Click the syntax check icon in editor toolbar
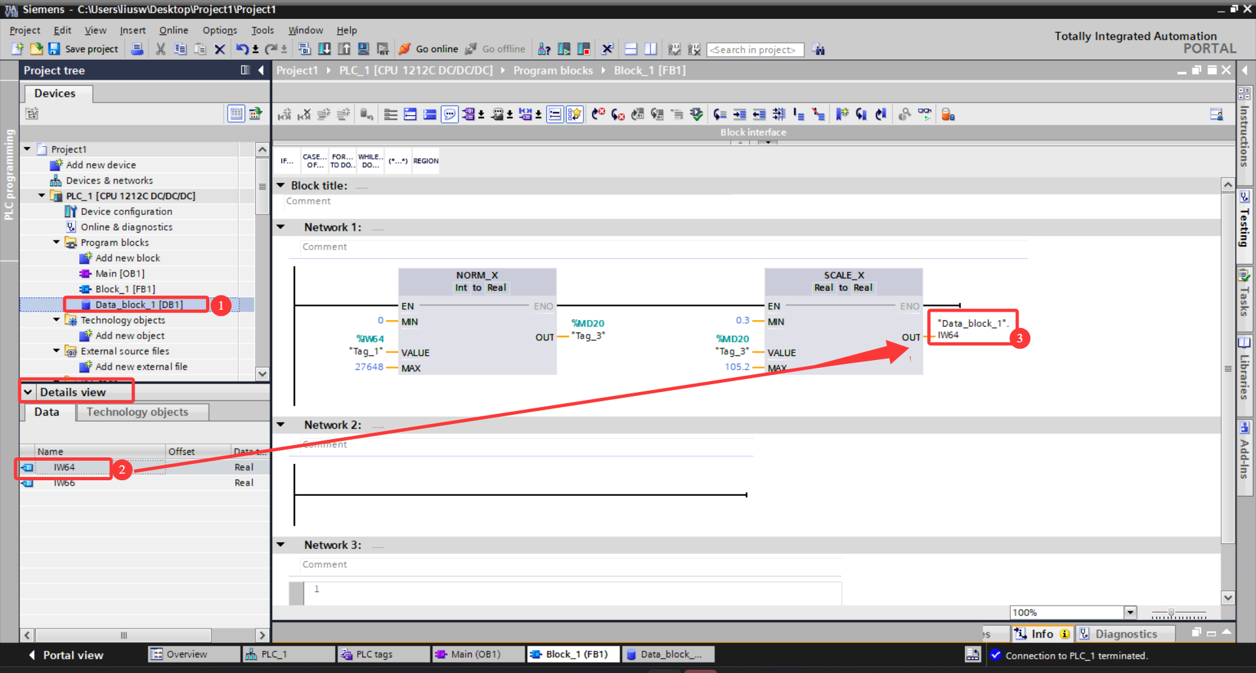 (696, 114)
